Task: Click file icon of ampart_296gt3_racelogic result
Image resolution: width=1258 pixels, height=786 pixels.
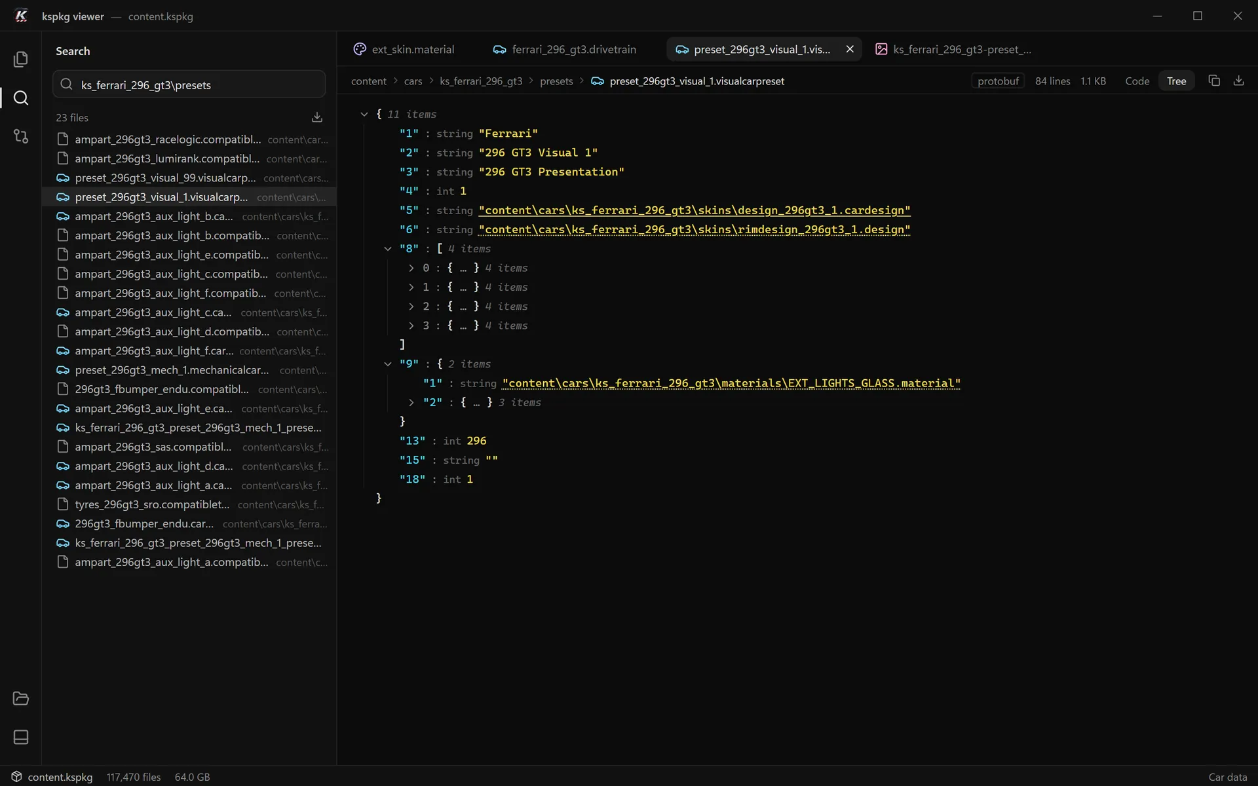Action: pos(63,139)
